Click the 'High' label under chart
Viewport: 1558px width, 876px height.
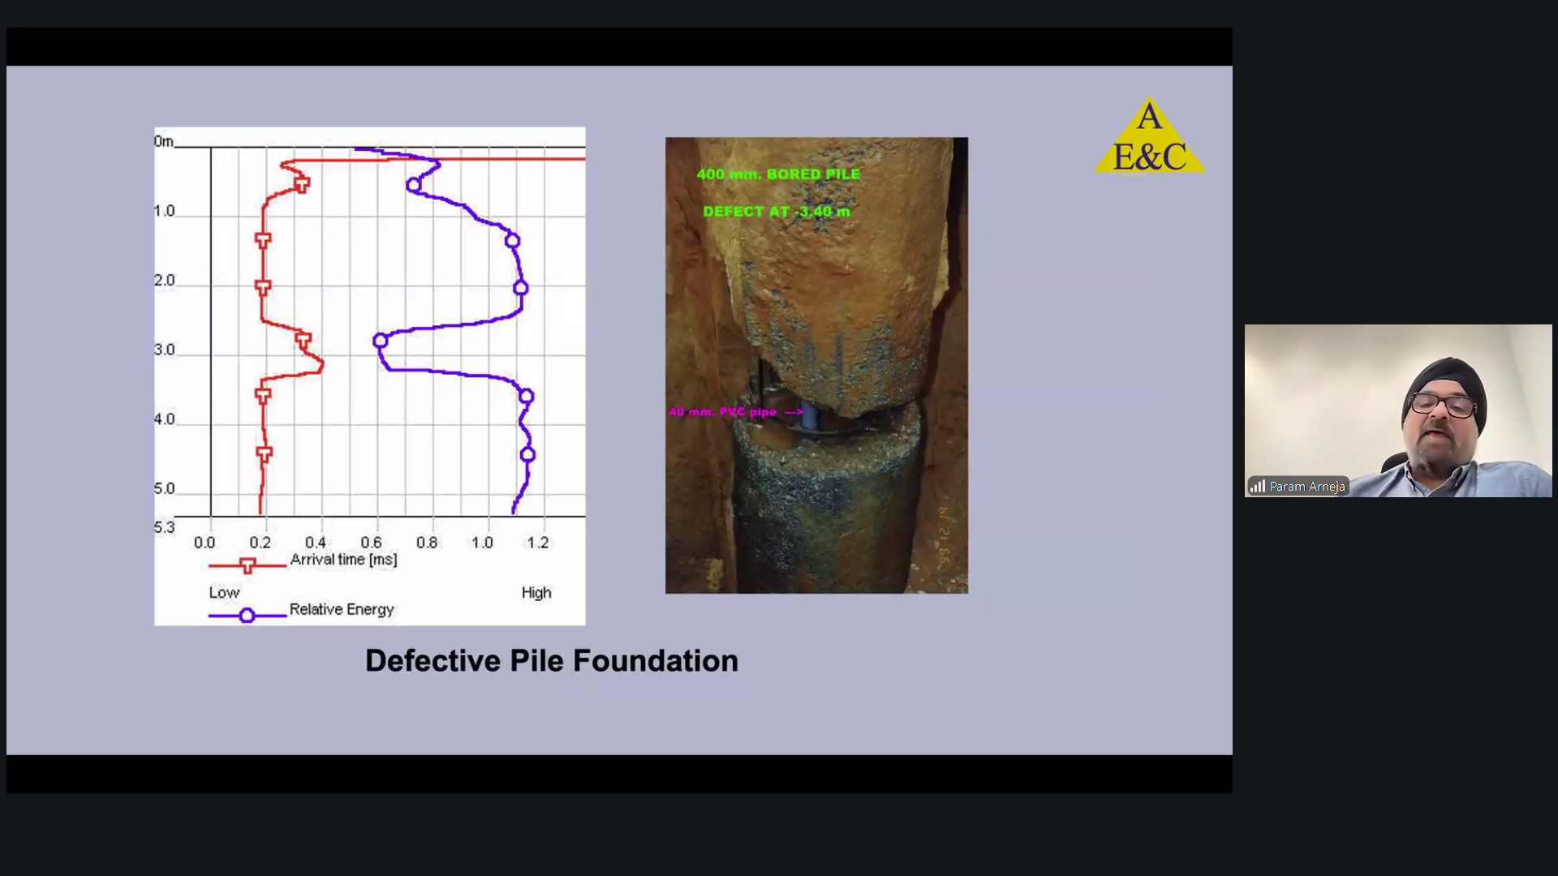point(536,593)
